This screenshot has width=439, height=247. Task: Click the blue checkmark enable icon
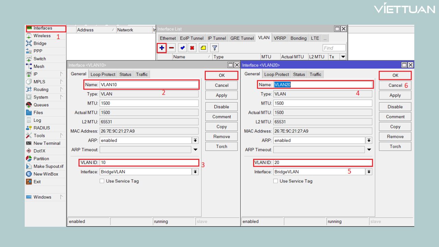coord(182,48)
